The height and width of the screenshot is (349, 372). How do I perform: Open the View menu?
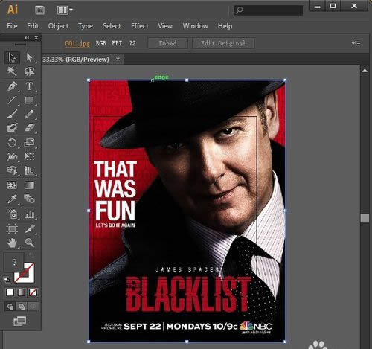click(165, 26)
